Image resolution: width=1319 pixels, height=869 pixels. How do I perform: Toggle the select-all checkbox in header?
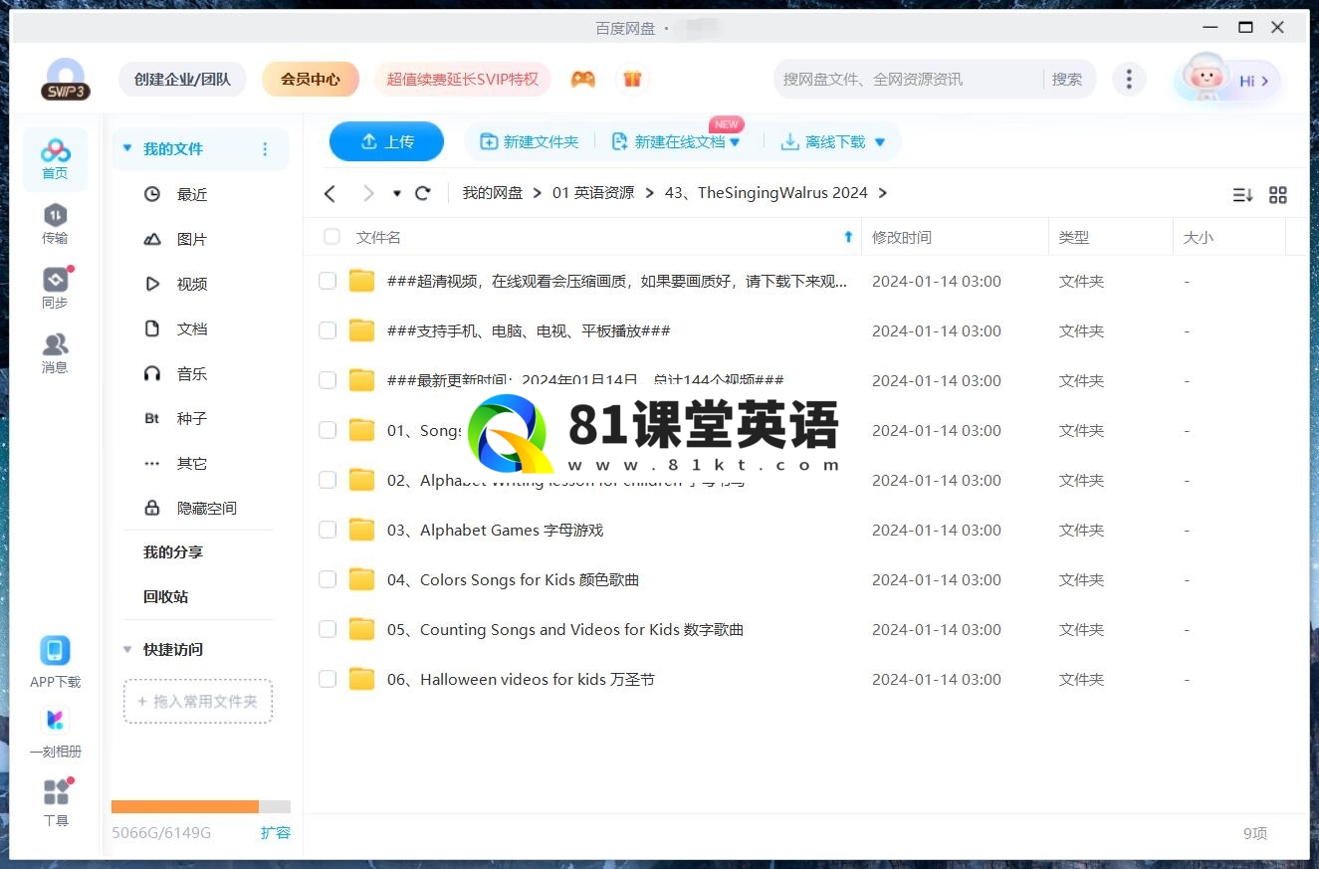tap(331, 237)
